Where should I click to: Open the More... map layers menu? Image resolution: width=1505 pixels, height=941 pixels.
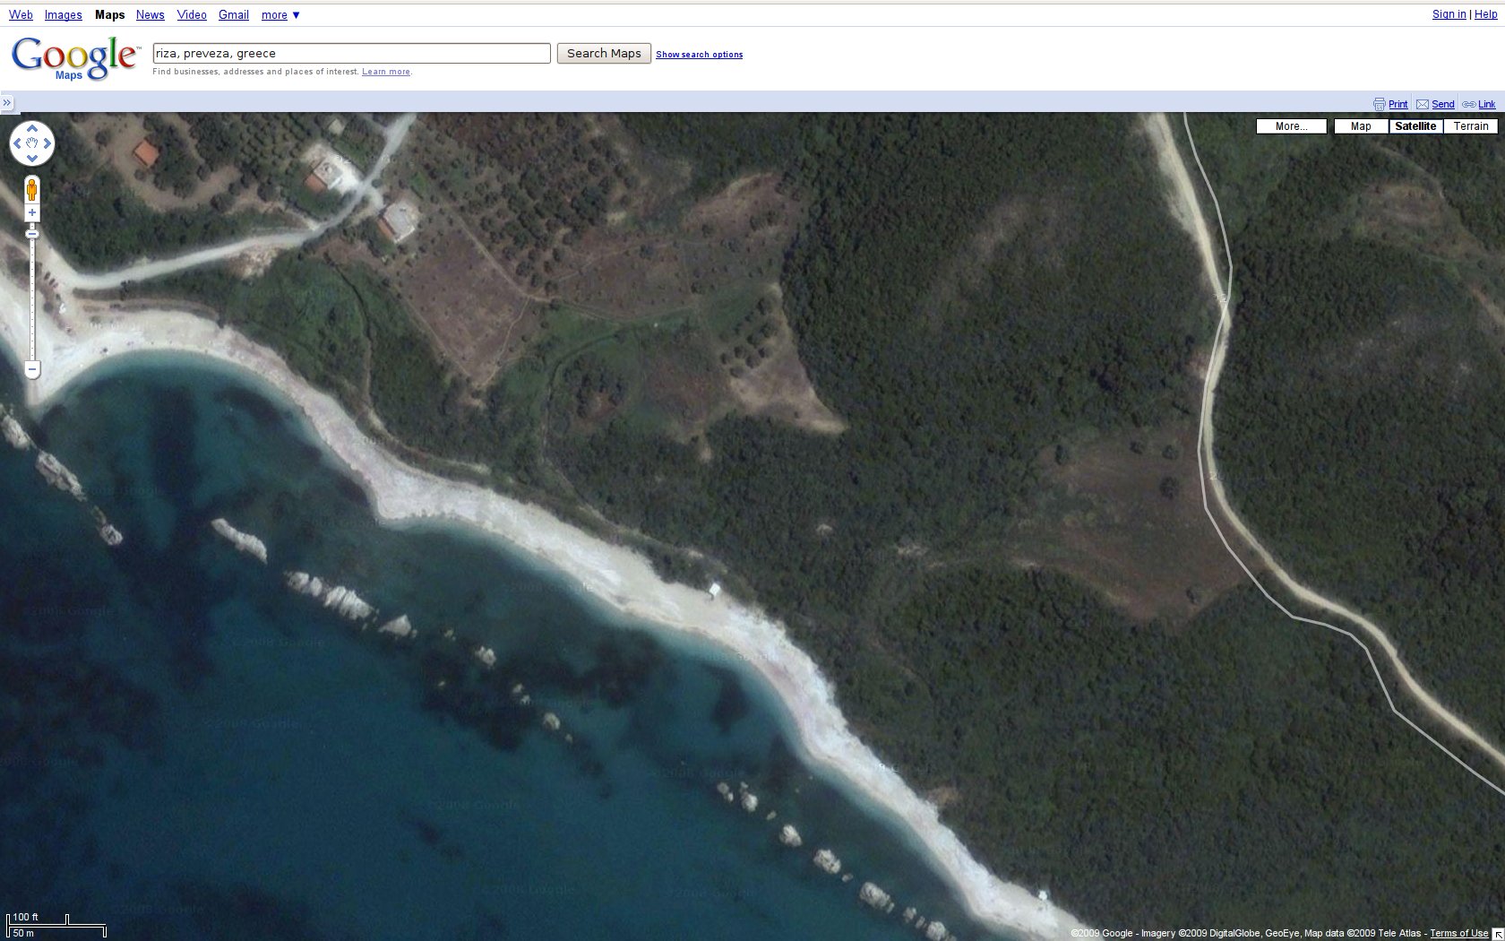(x=1291, y=126)
